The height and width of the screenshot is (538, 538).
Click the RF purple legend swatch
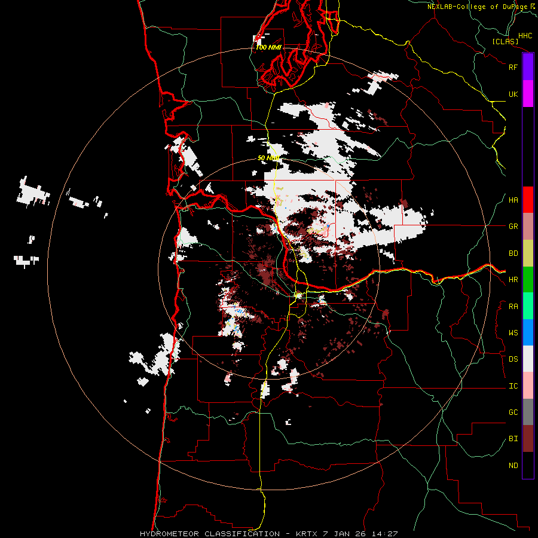point(528,67)
